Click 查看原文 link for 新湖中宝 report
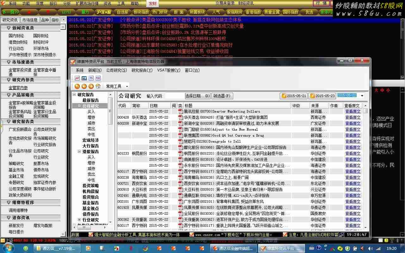 pos(352,123)
